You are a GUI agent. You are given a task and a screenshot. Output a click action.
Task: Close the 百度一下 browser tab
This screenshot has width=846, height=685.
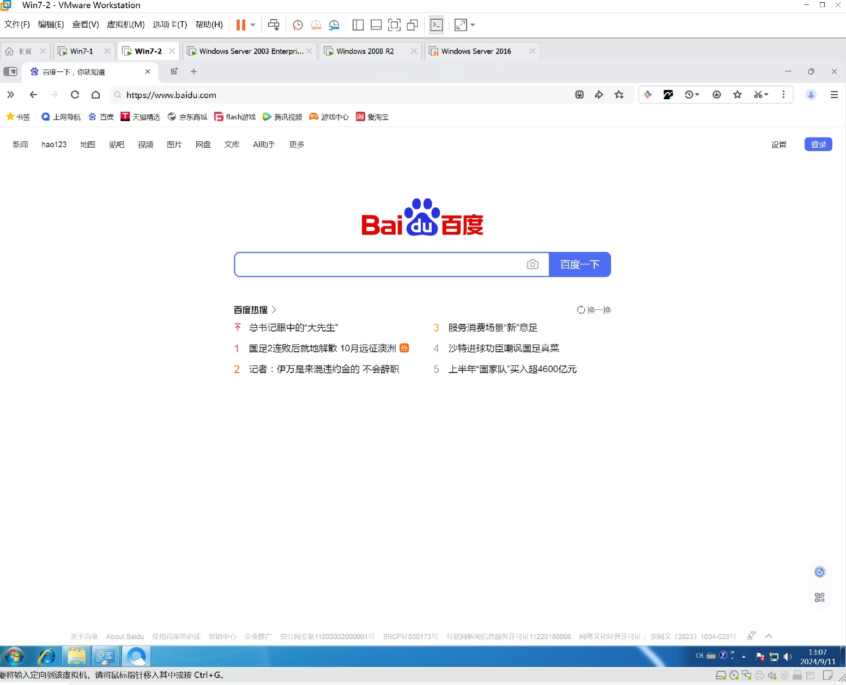(x=147, y=71)
